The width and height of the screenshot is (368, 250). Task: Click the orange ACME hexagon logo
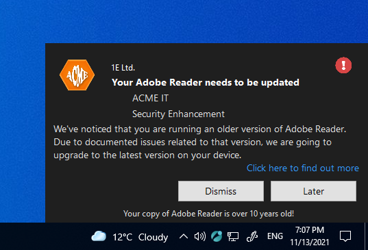[77, 75]
